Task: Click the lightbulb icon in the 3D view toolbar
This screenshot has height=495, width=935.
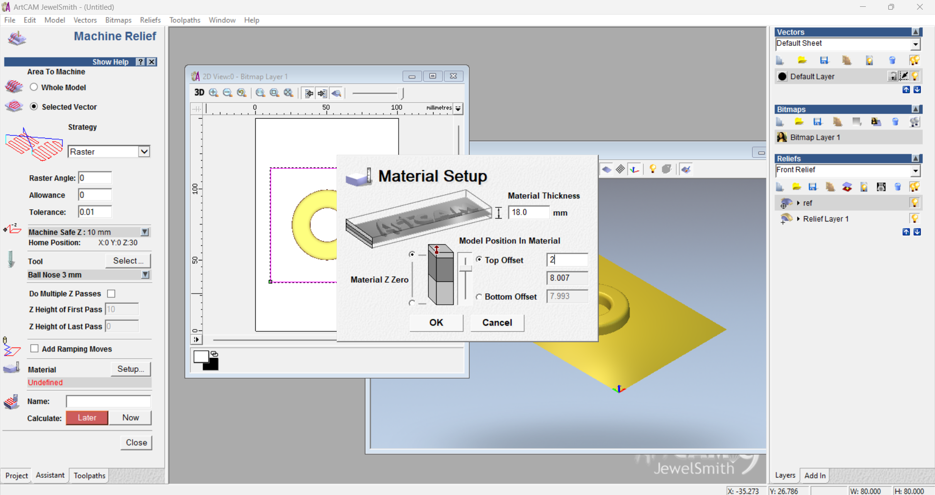Action: (x=652, y=169)
